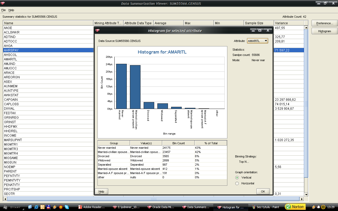The width and height of the screenshot is (338, 211).
Task: Click the floppy disk quick launch icon
Action: click(49, 207)
